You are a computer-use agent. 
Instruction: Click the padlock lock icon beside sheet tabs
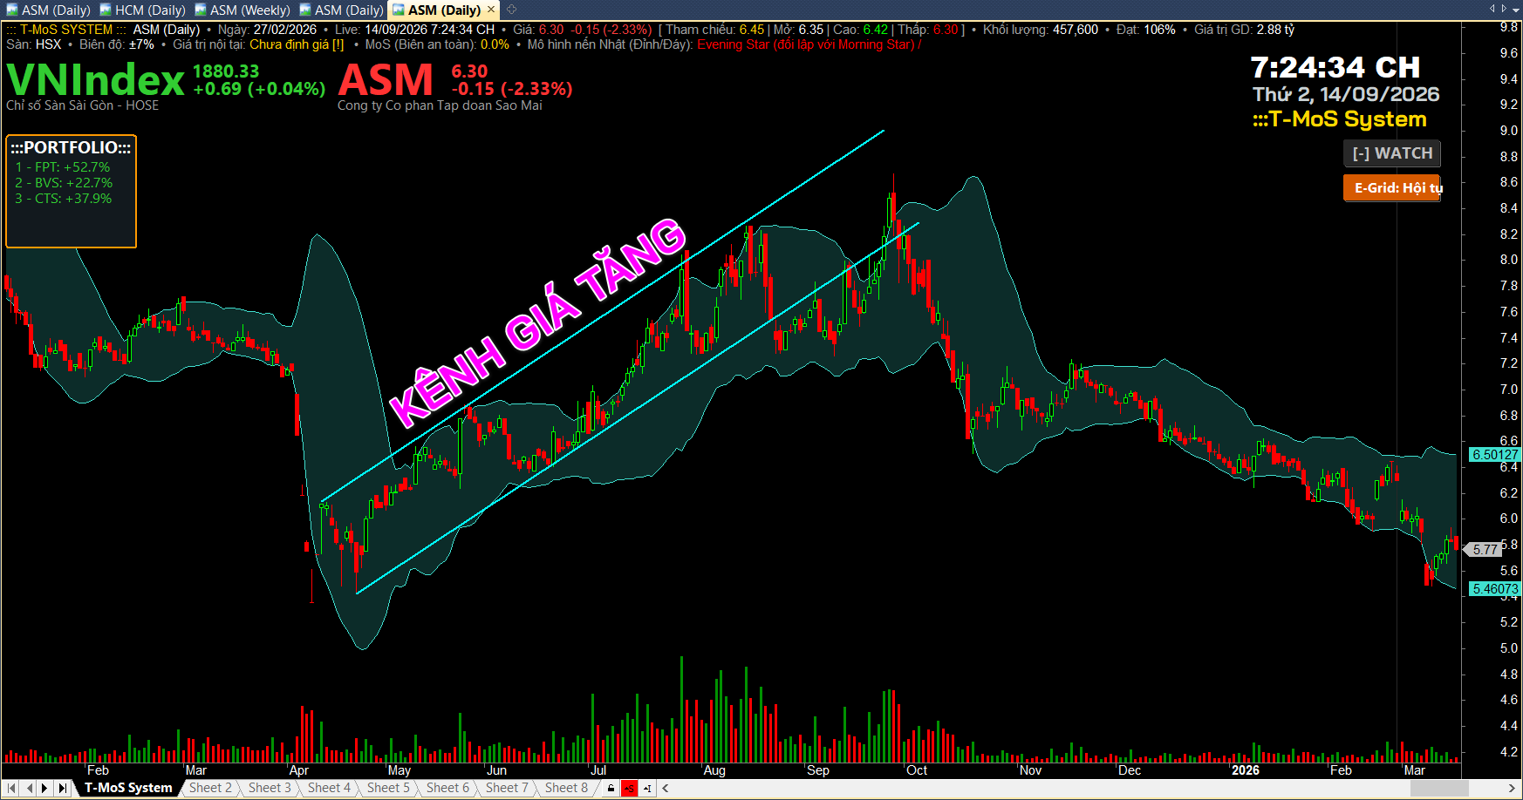click(x=611, y=789)
